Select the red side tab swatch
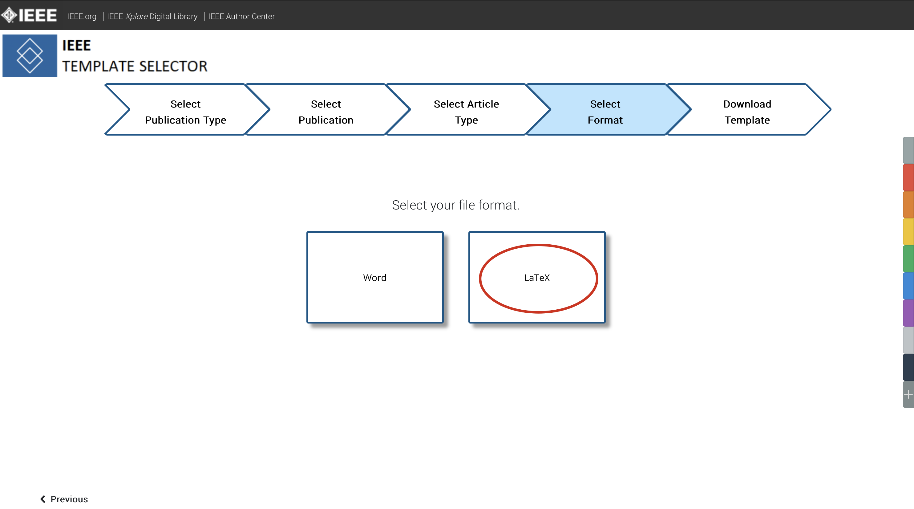 (908, 177)
